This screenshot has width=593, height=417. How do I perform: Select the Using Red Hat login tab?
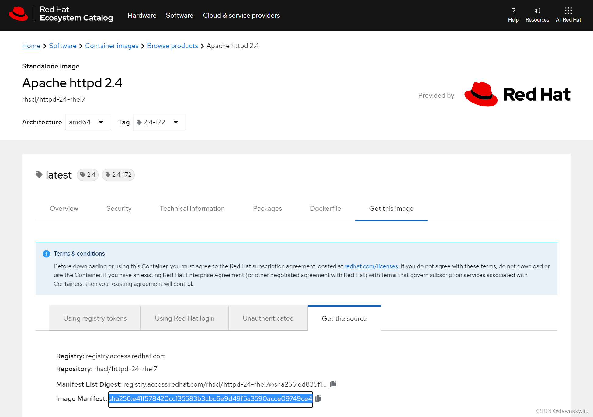pyautogui.click(x=184, y=318)
